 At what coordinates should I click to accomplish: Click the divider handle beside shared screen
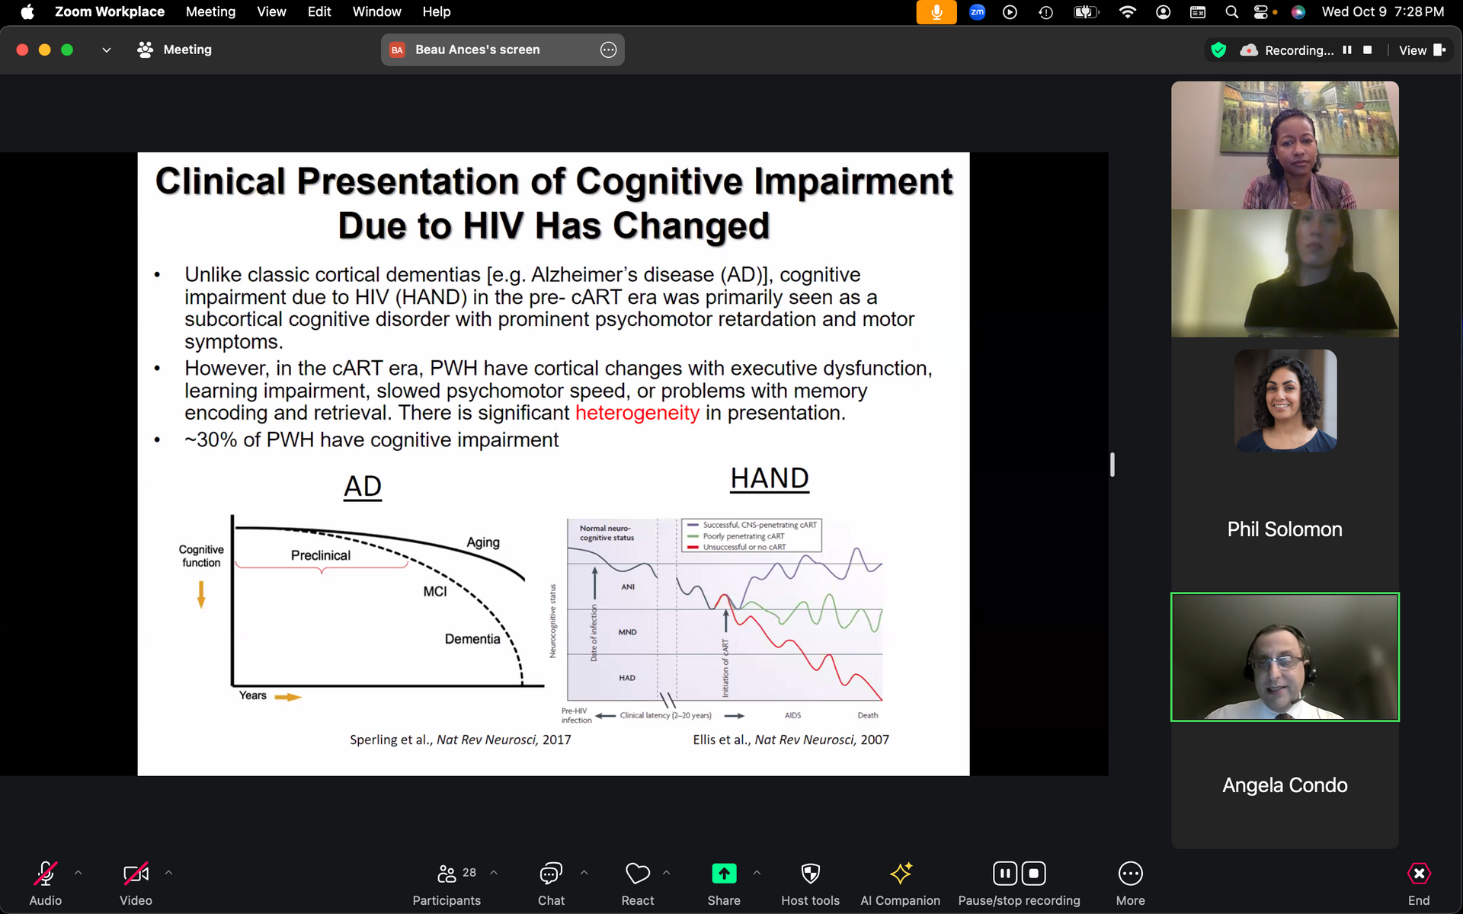pyautogui.click(x=1112, y=465)
